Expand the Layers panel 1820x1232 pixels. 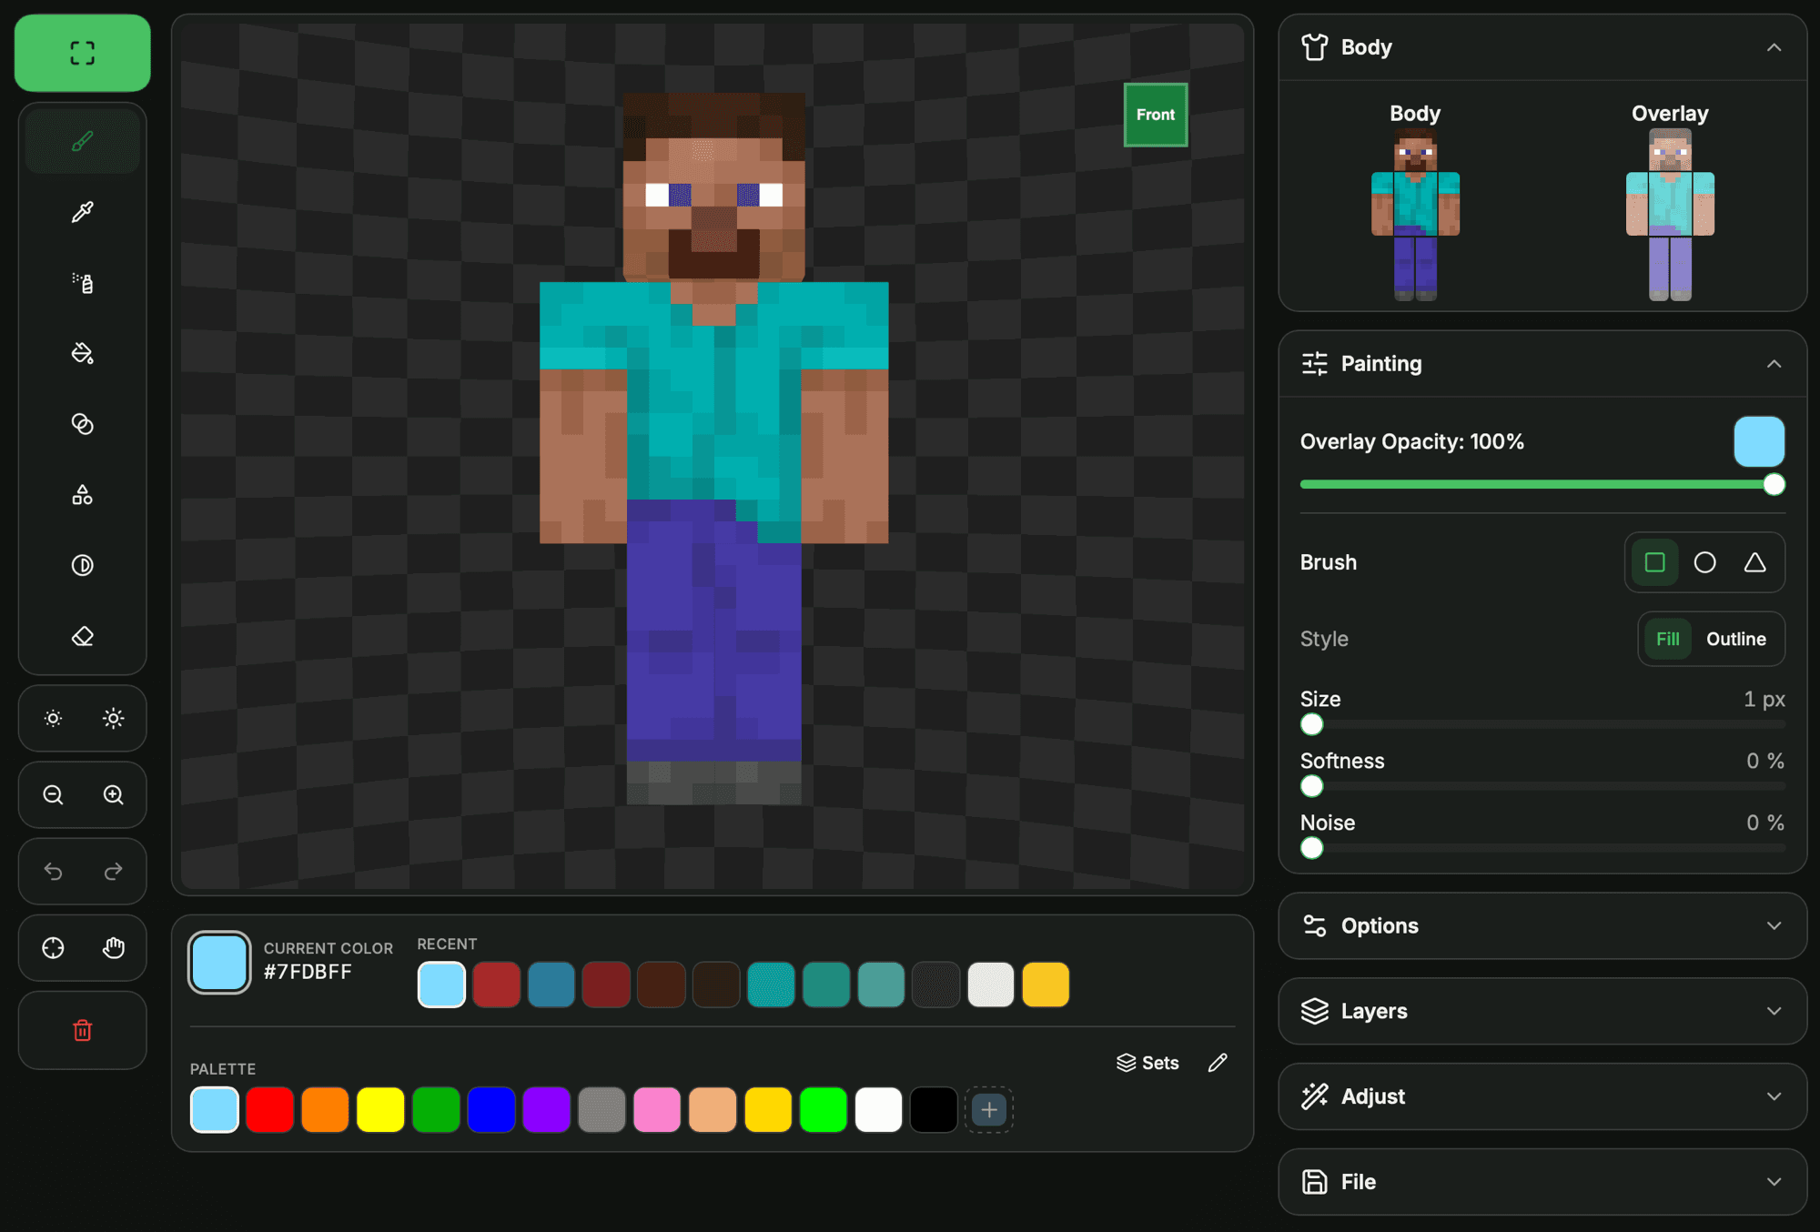click(x=1542, y=1011)
